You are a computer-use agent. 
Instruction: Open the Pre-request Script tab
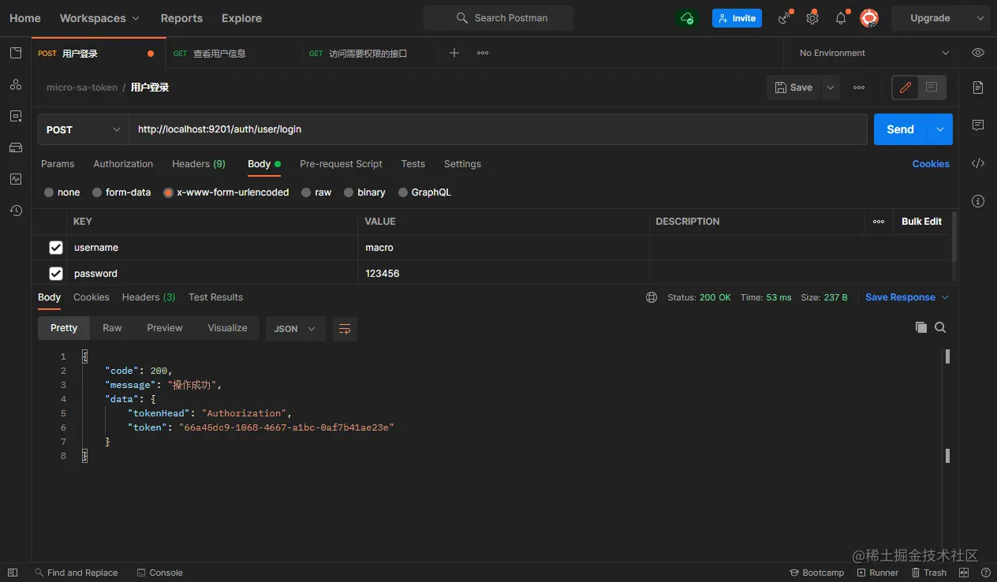click(x=341, y=164)
